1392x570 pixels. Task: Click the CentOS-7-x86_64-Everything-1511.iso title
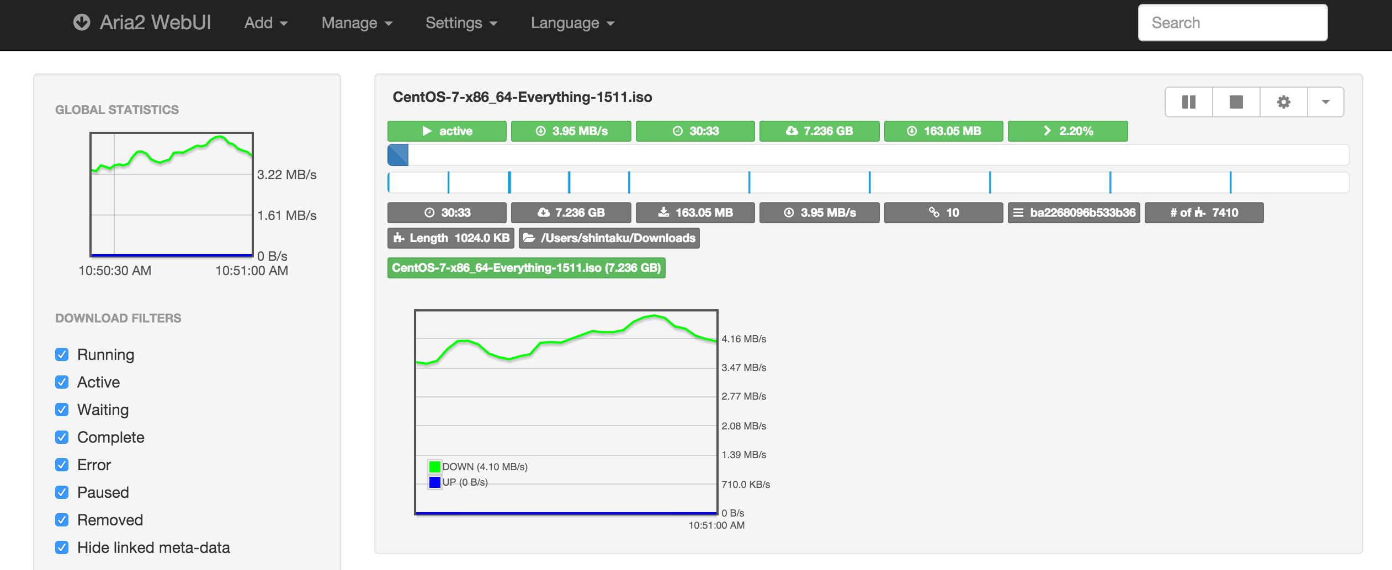tap(522, 97)
